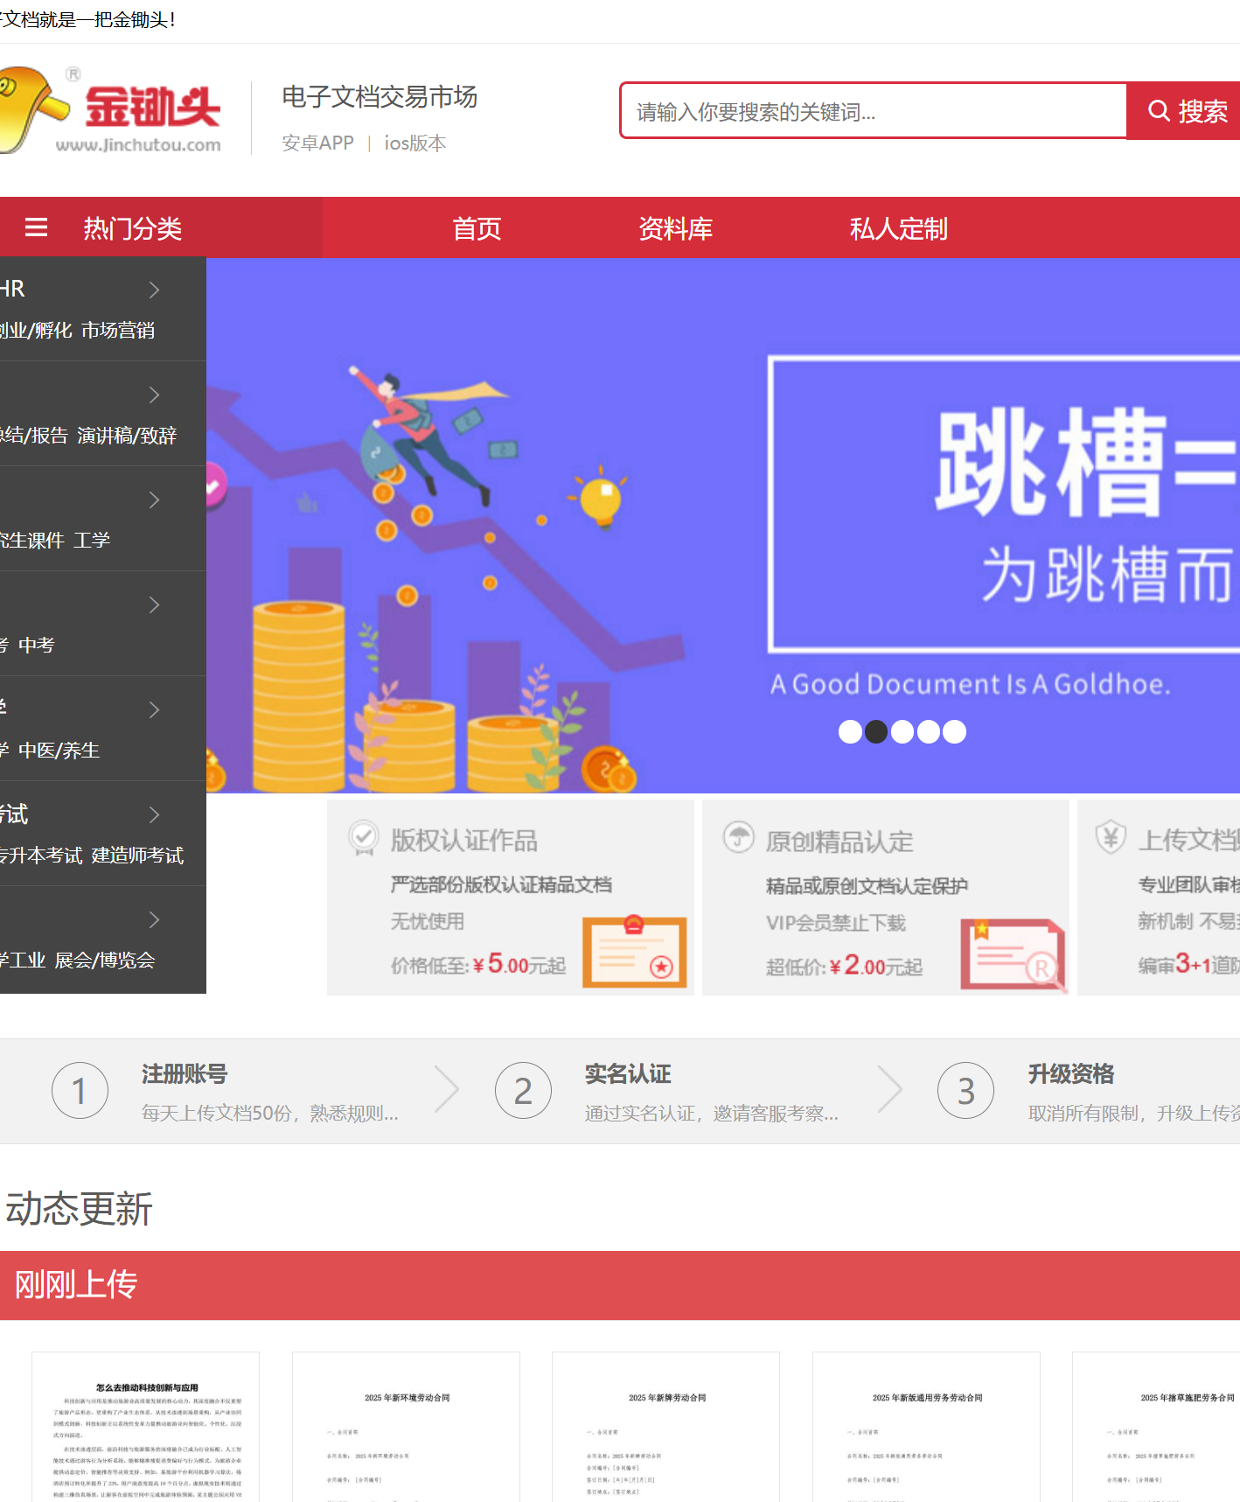Open the 工学 category link
Screen dimensions: 1240x1502
click(92, 540)
